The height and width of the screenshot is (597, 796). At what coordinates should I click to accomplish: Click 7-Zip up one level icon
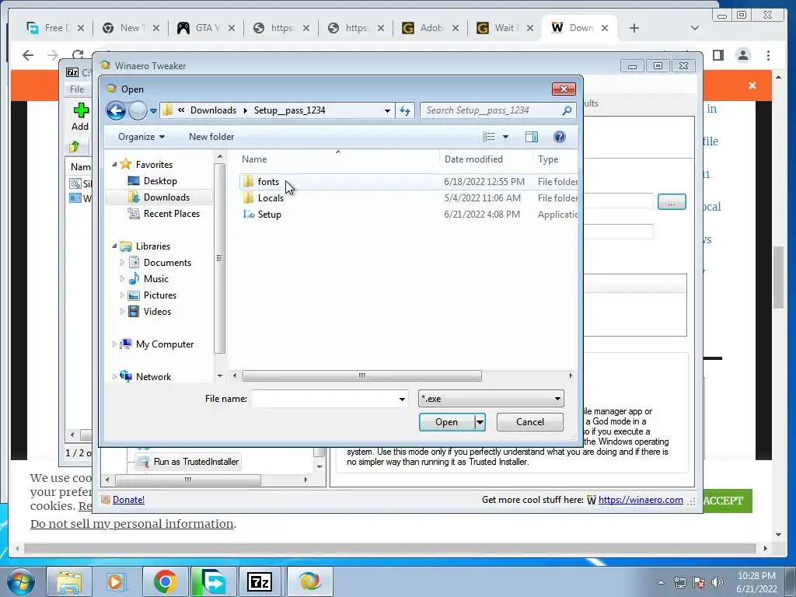click(x=75, y=147)
